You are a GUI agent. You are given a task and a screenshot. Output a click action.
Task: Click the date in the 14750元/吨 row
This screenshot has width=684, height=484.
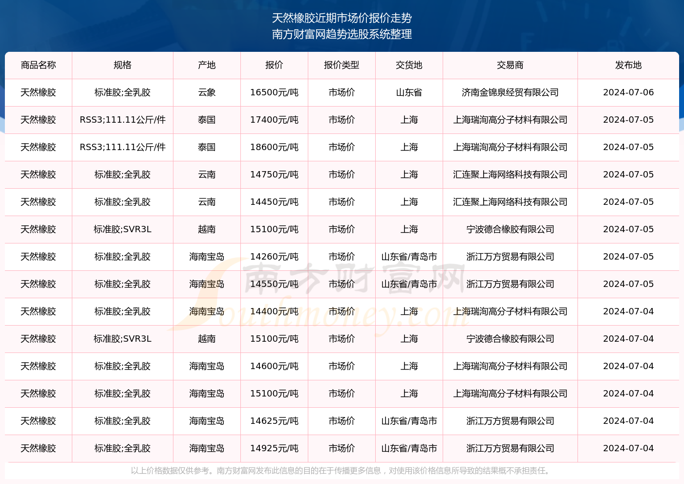click(628, 175)
